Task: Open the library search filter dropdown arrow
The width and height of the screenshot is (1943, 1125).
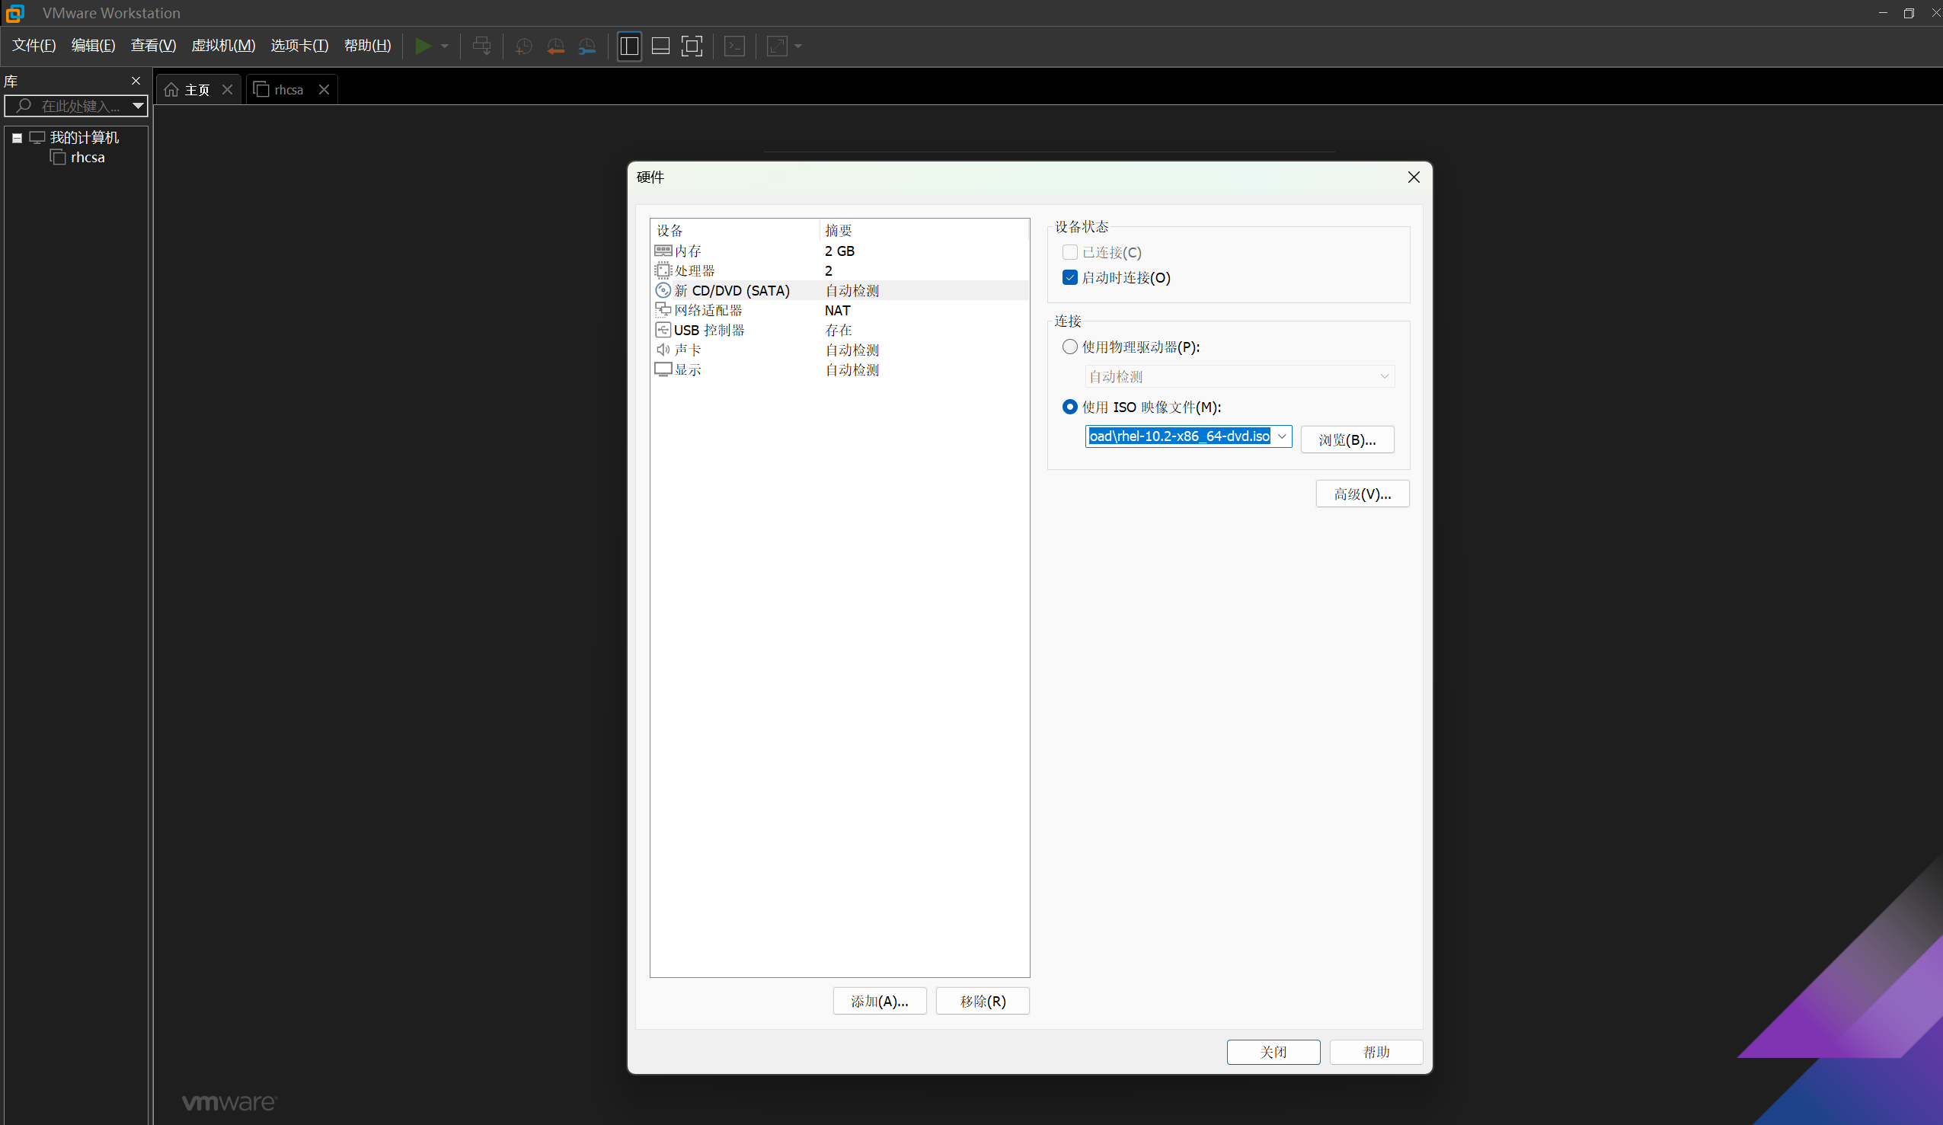Action: point(137,106)
